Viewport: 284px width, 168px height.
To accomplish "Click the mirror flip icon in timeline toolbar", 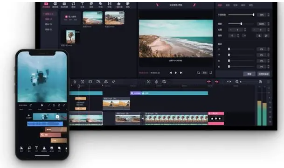I will 106,82.
